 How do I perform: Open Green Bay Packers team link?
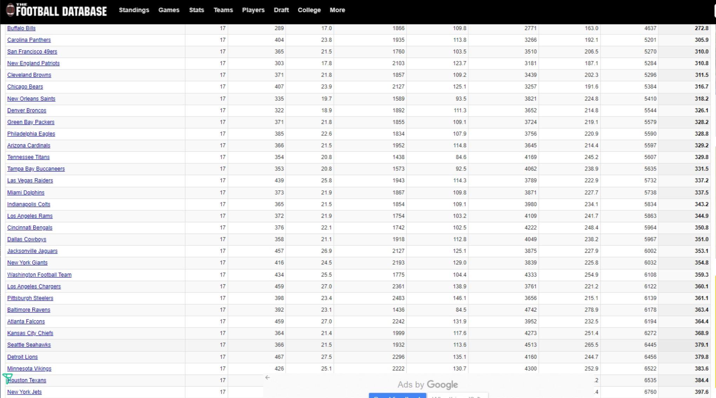tap(31, 122)
